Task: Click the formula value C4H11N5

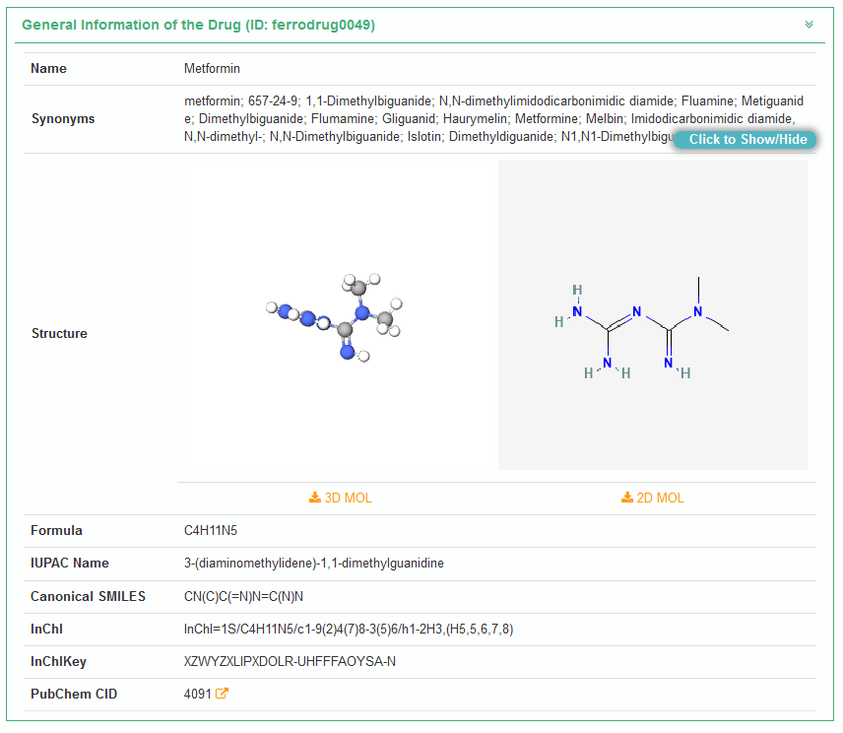Action: click(x=211, y=530)
